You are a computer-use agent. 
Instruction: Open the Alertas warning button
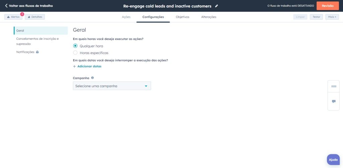13,17
